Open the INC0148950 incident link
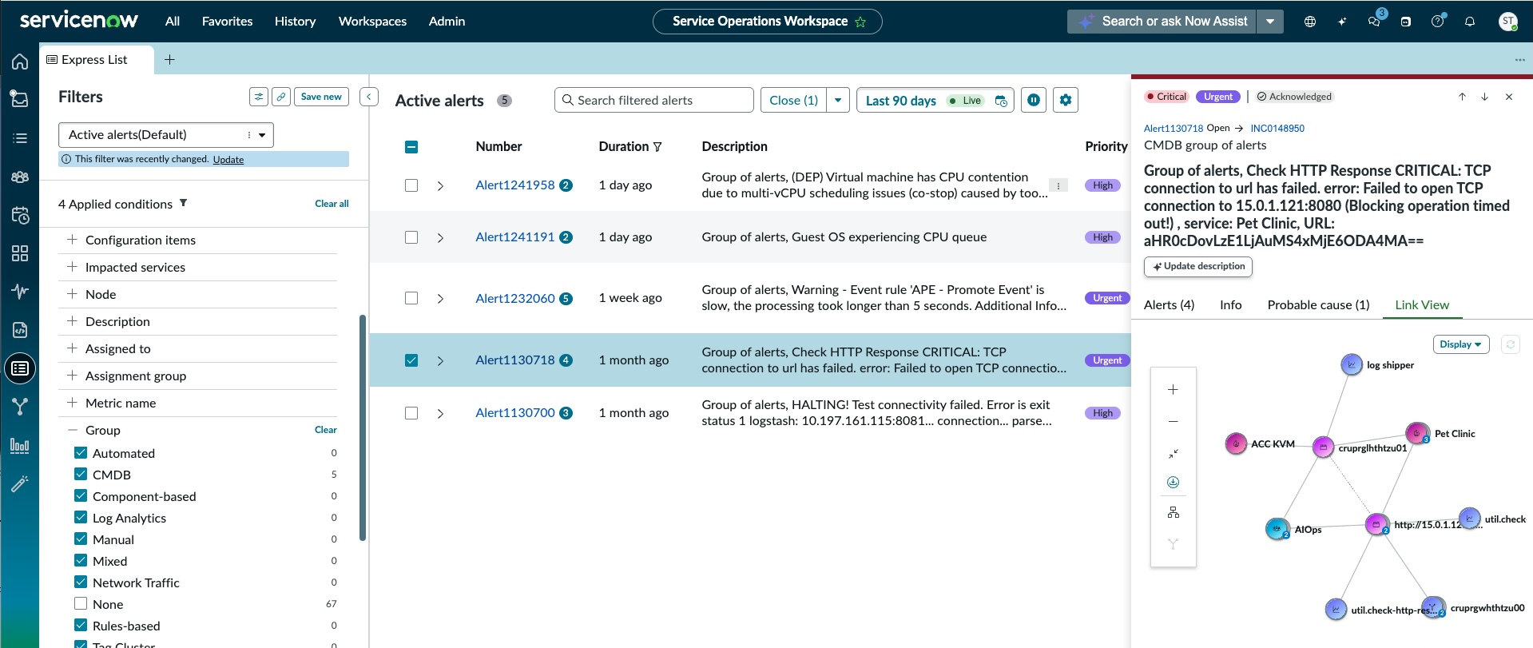Screen dimensions: 1533x648 [1277, 128]
